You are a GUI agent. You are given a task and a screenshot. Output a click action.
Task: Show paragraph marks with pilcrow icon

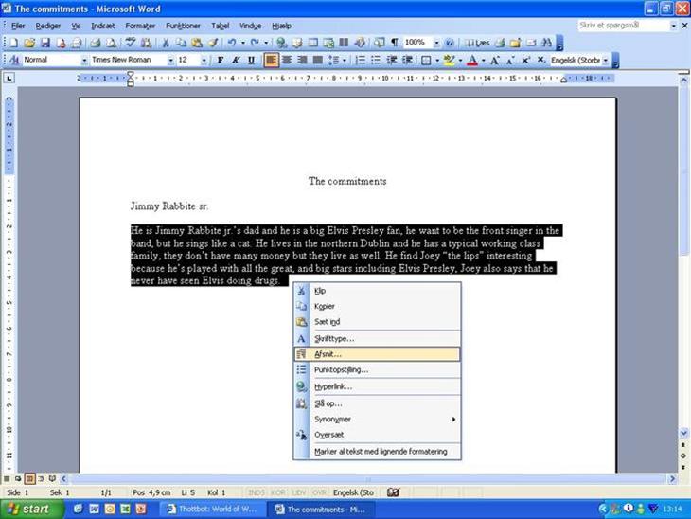point(394,43)
